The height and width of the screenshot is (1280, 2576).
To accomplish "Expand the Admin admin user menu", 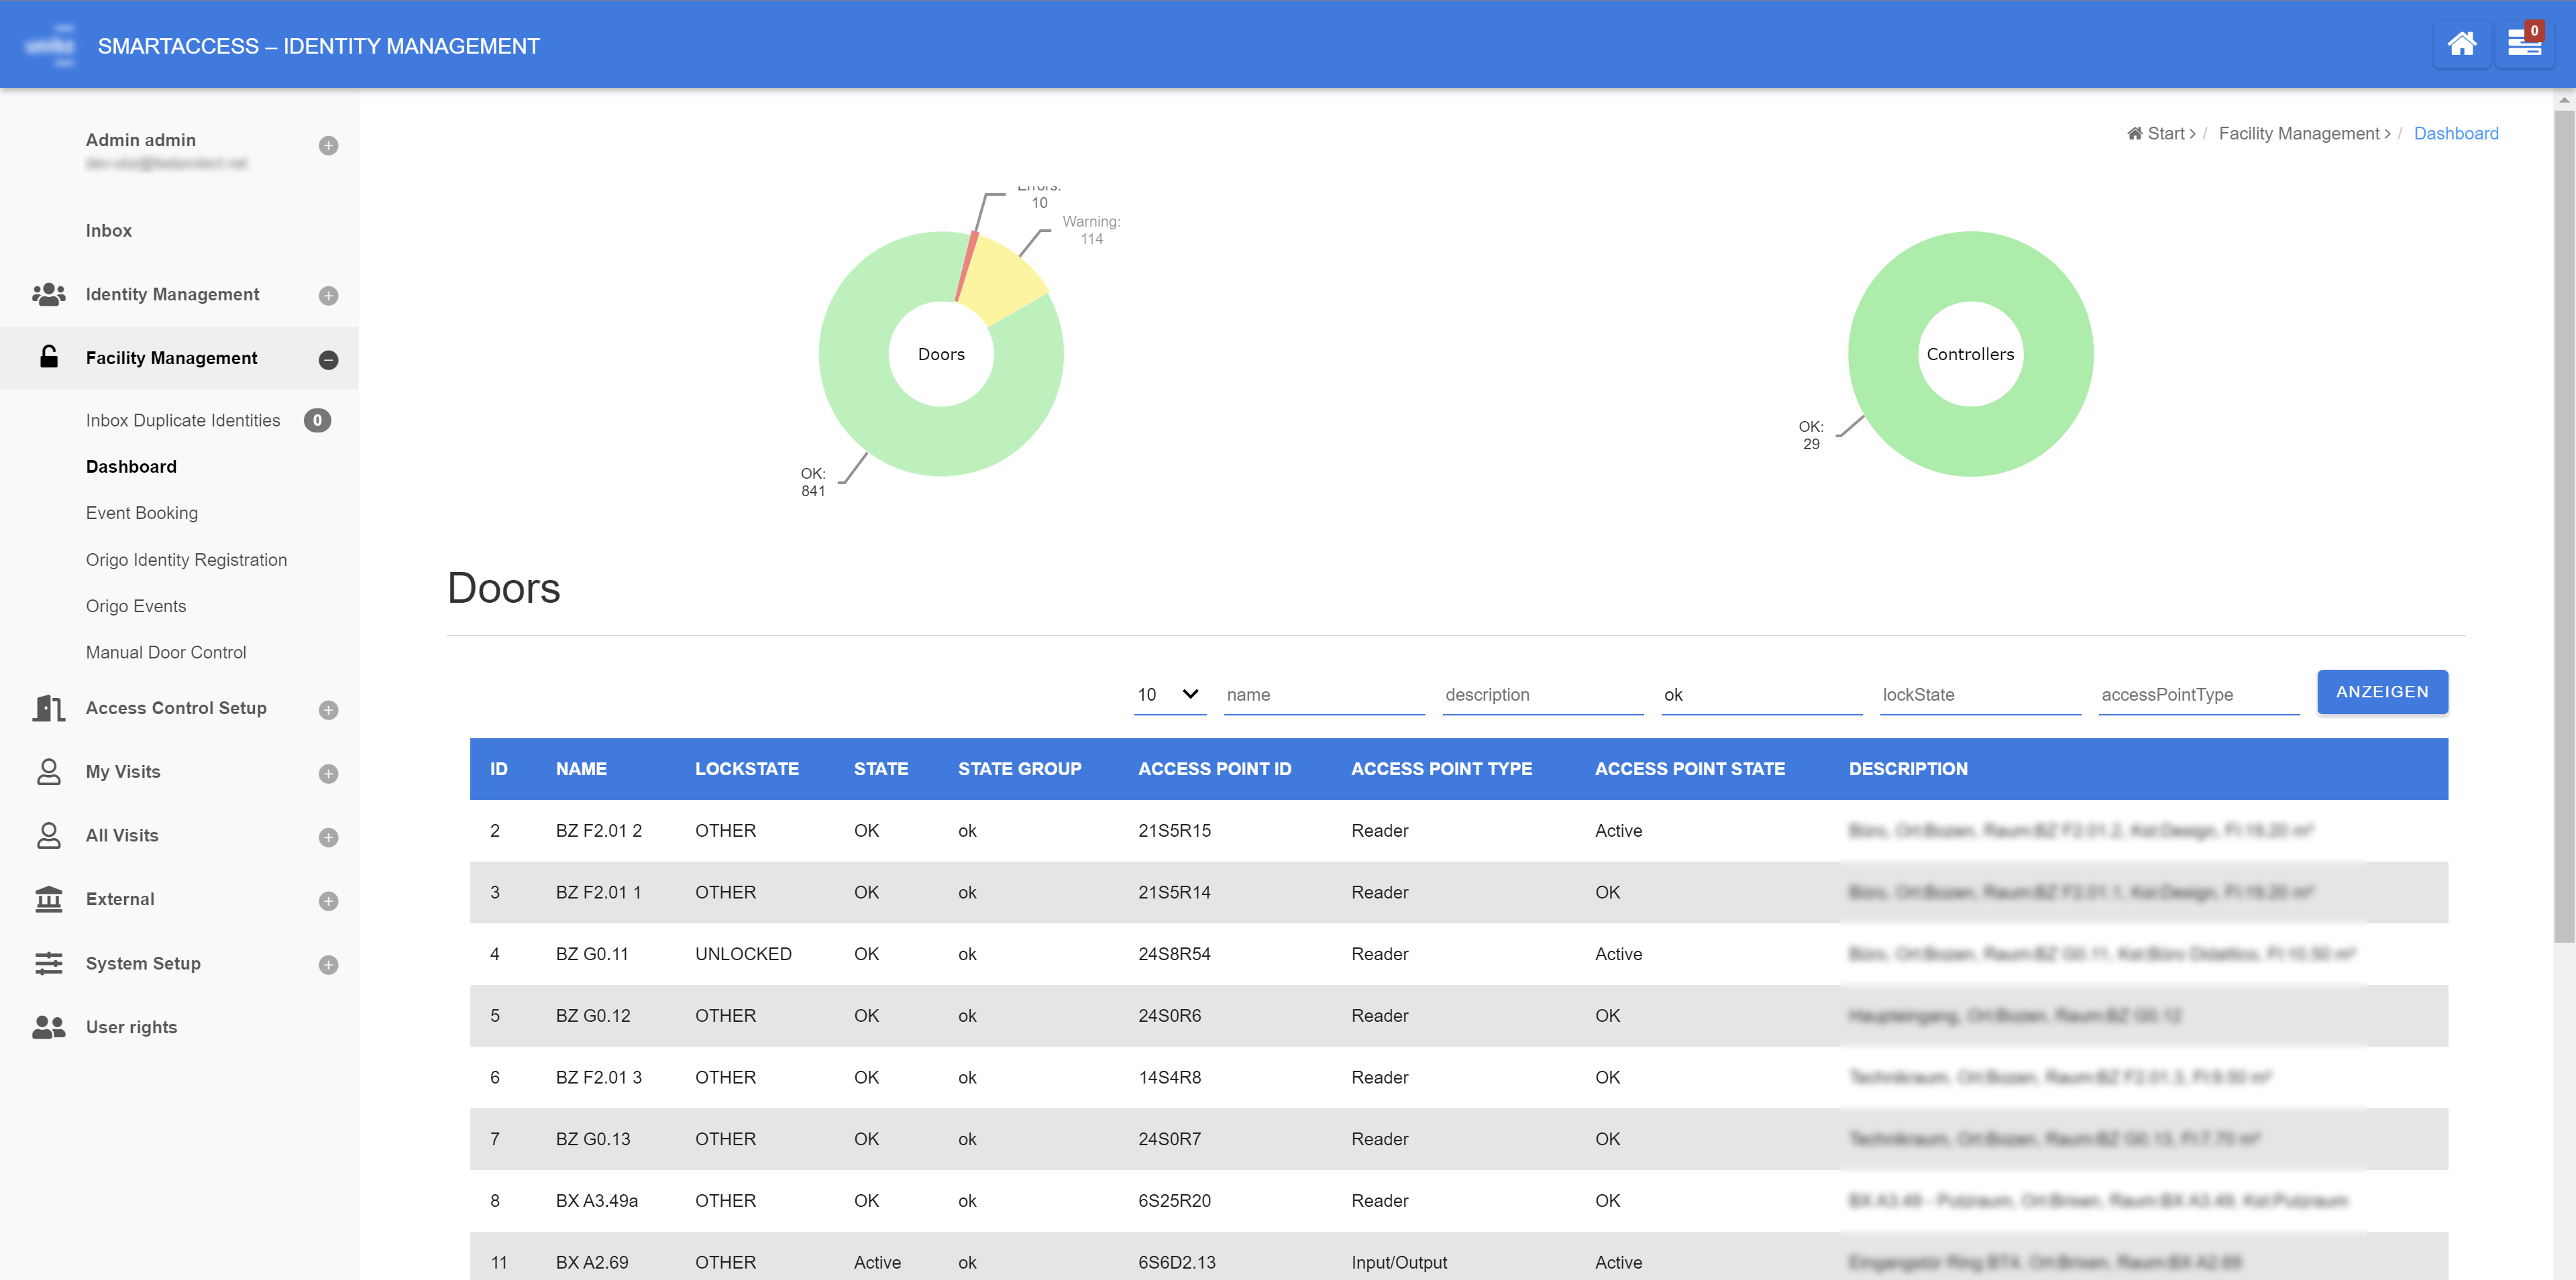I will click(x=328, y=146).
